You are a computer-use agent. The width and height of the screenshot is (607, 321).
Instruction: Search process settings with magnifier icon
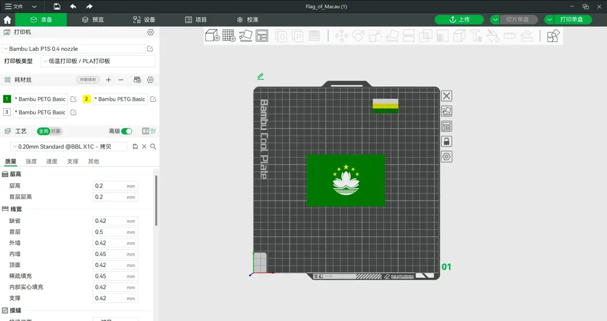click(154, 147)
